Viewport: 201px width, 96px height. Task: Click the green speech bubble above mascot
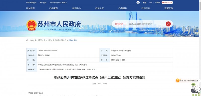[x=193, y=84]
